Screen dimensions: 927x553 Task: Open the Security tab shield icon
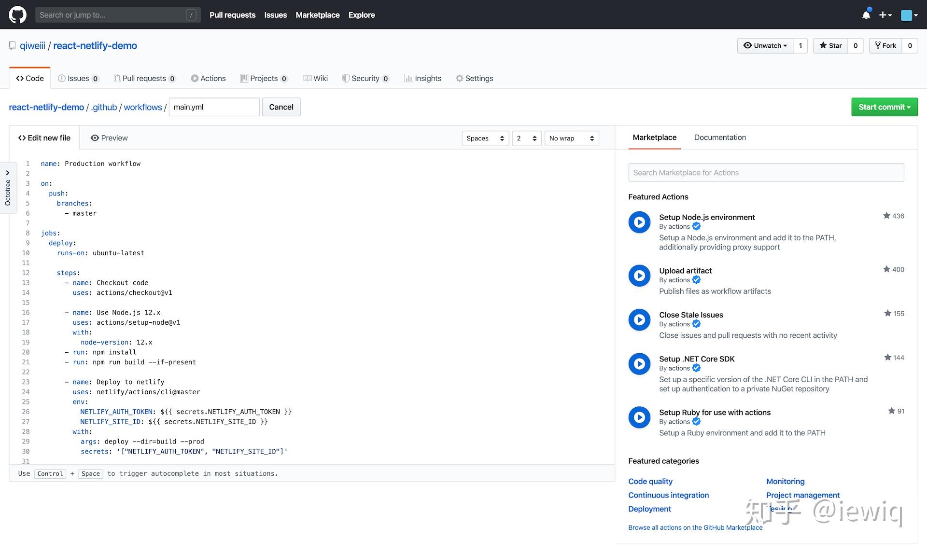[x=346, y=78]
